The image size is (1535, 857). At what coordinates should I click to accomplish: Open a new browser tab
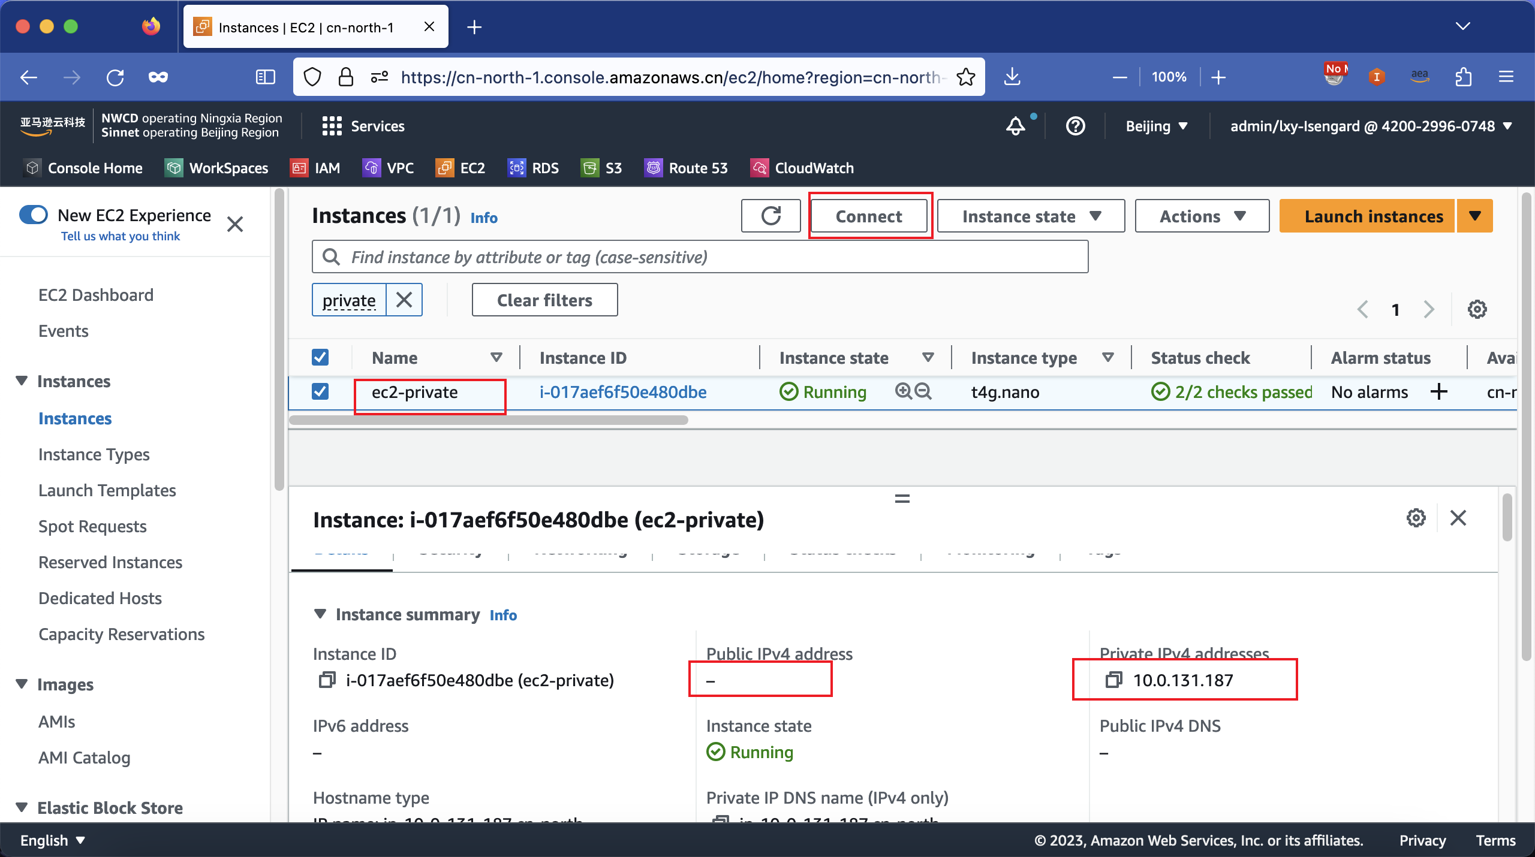(x=474, y=27)
